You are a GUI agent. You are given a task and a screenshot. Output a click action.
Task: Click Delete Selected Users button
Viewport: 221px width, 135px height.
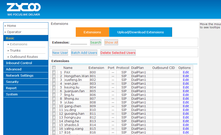click(118, 53)
